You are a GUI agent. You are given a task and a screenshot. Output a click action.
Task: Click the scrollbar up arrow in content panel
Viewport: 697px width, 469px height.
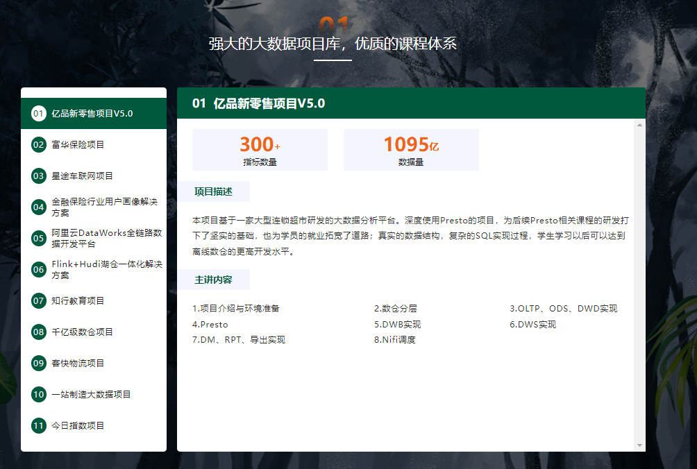639,126
